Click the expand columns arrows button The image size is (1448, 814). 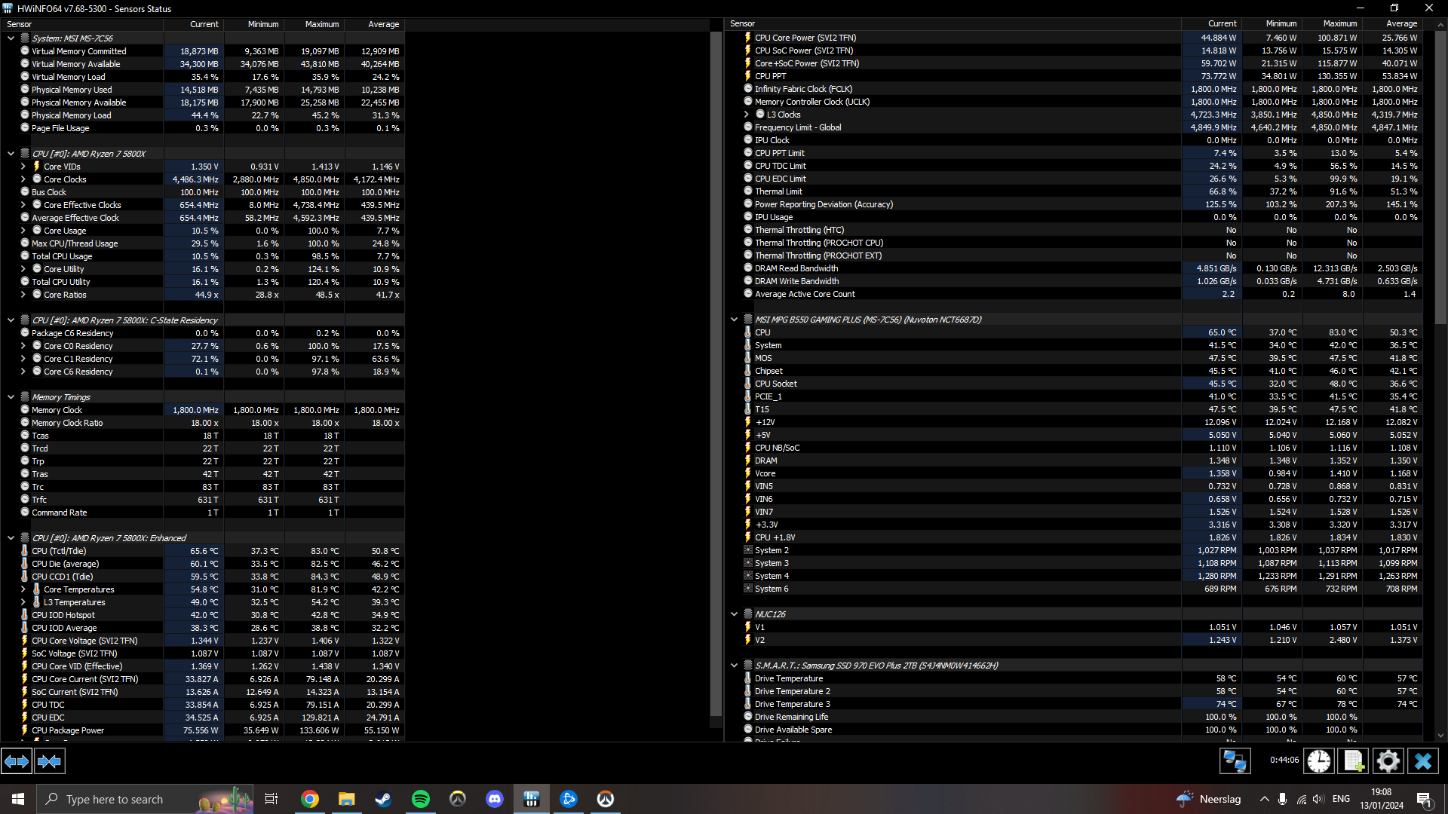17,761
